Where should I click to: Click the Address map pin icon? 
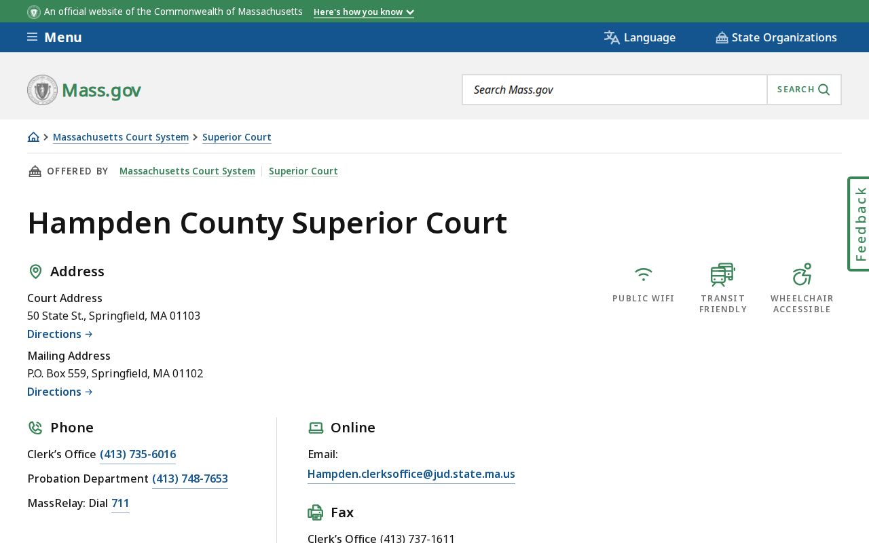pos(35,271)
